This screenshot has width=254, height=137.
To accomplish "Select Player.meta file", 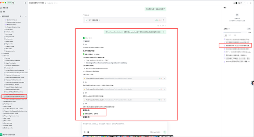I will [9, 44].
